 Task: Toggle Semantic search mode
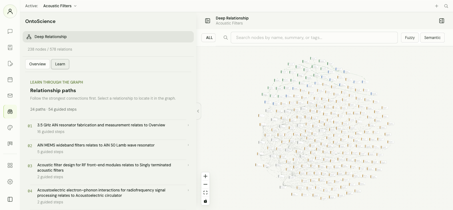432,37
